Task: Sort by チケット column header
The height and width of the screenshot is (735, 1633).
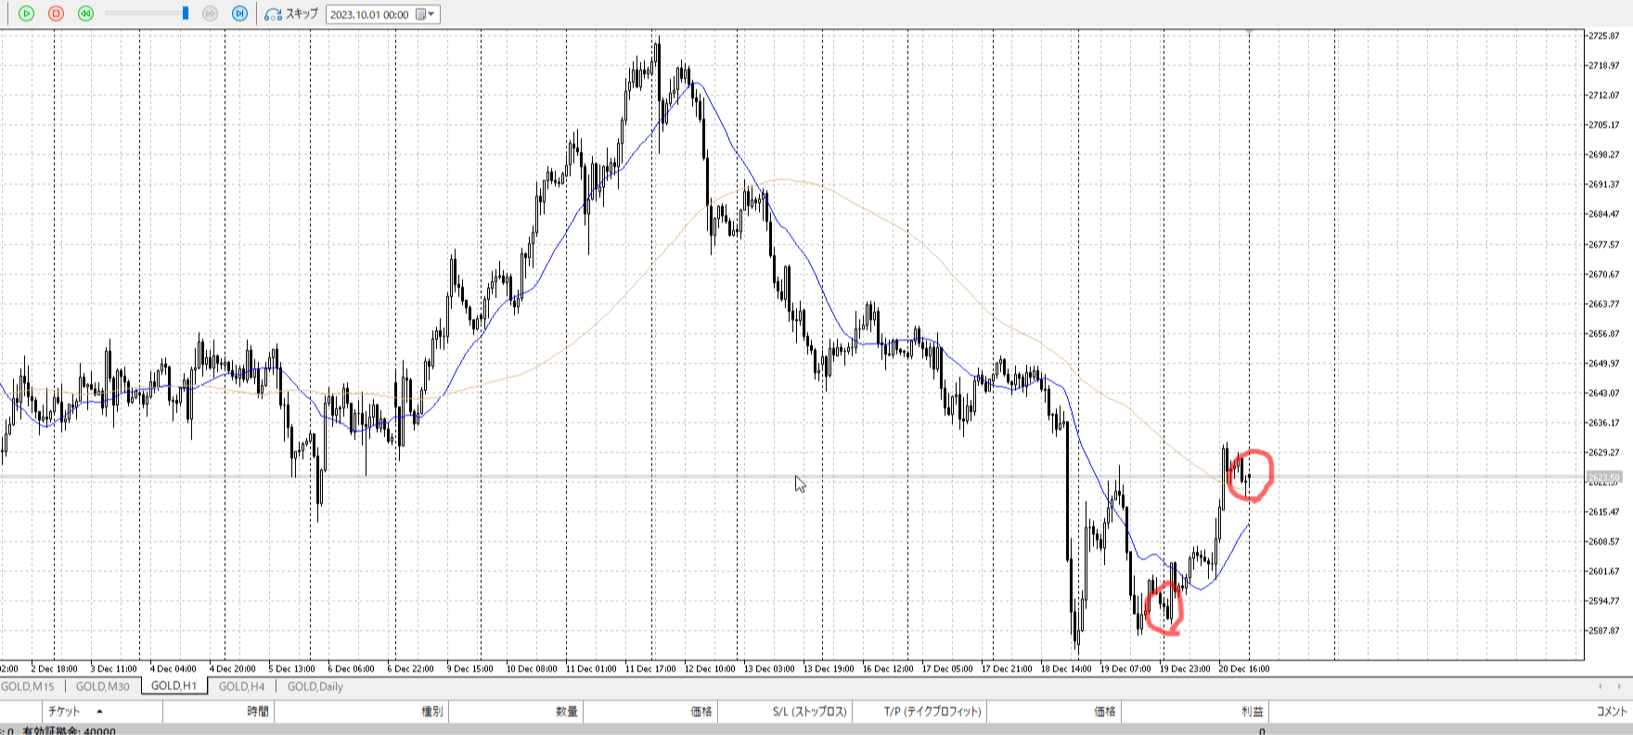Action: pos(65,712)
